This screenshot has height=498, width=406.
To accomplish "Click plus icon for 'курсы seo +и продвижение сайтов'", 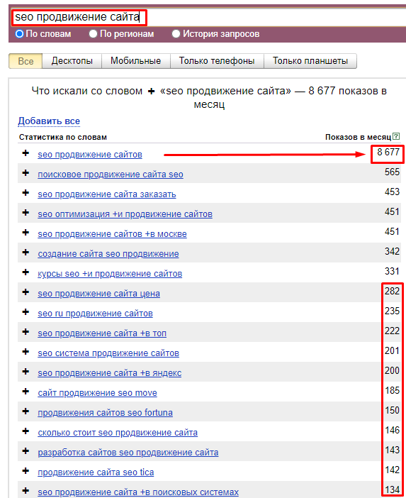I will pos(26,272).
